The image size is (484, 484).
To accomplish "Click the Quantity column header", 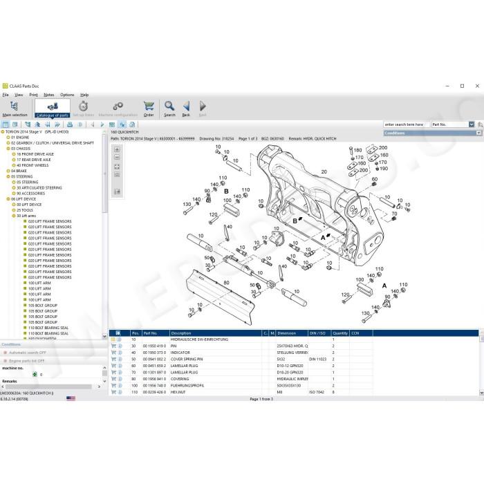I will click(340, 333).
